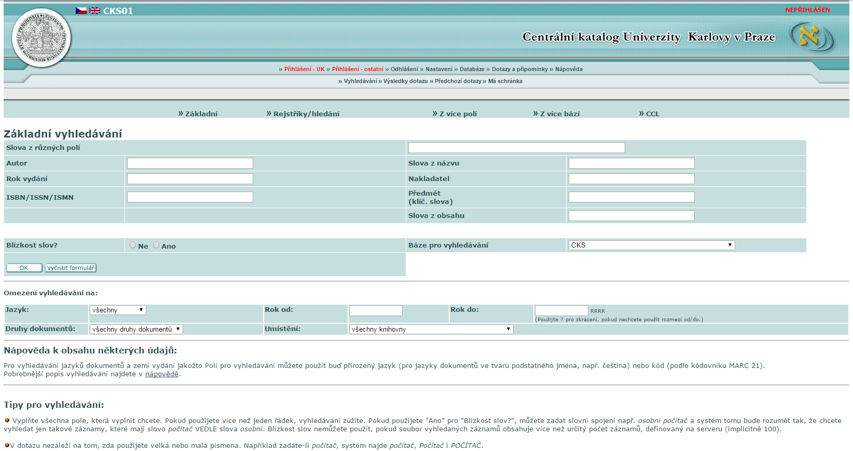This screenshot has height=451, width=853.
Task: Go to Vyhledávání in secondary menu
Action: coord(361,81)
